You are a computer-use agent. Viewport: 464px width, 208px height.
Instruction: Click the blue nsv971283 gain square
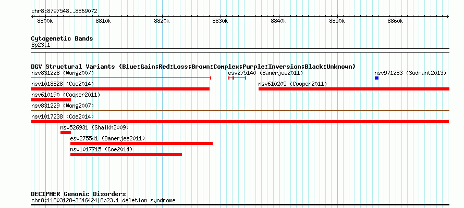(377, 78)
